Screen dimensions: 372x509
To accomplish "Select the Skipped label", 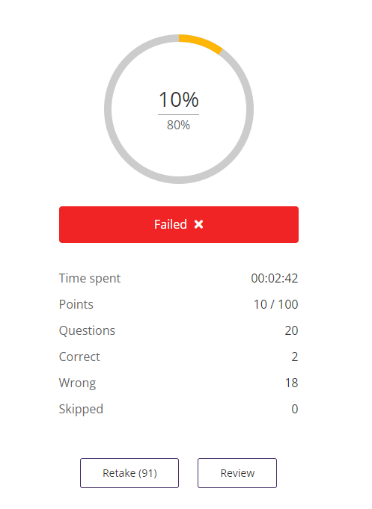I will (x=81, y=409).
